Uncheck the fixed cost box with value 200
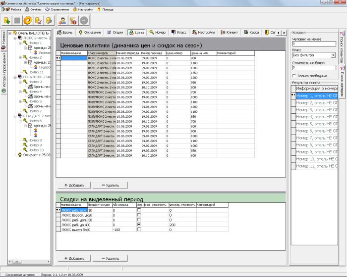Image resolution: width=347 pixels, height=277 pixels. point(138,225)
